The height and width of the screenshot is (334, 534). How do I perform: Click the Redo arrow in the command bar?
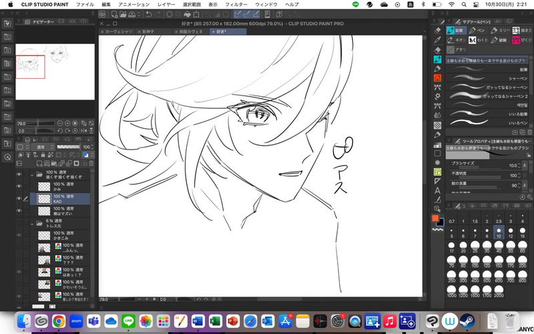[158, 14]
